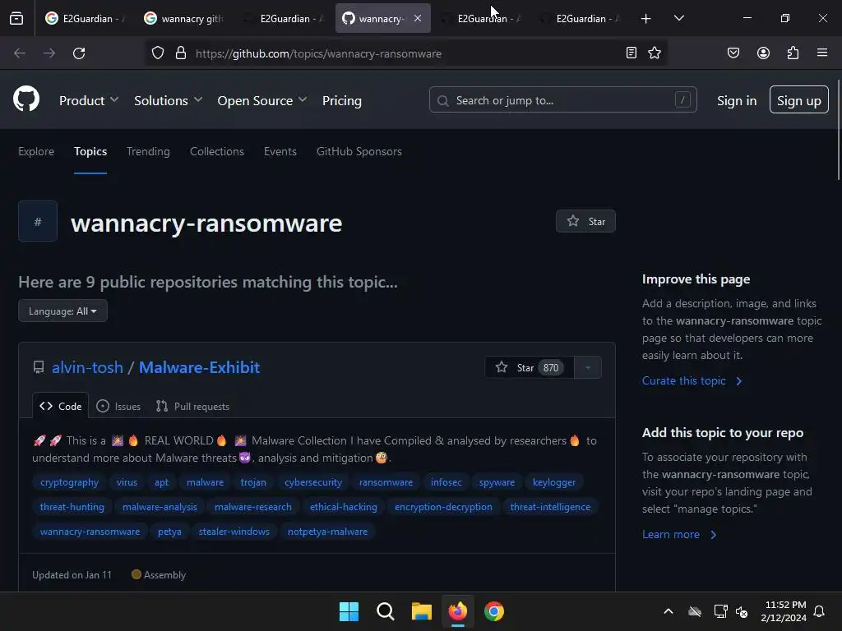Click the Sign in link
842x631 pixels.
coord(737,100)
